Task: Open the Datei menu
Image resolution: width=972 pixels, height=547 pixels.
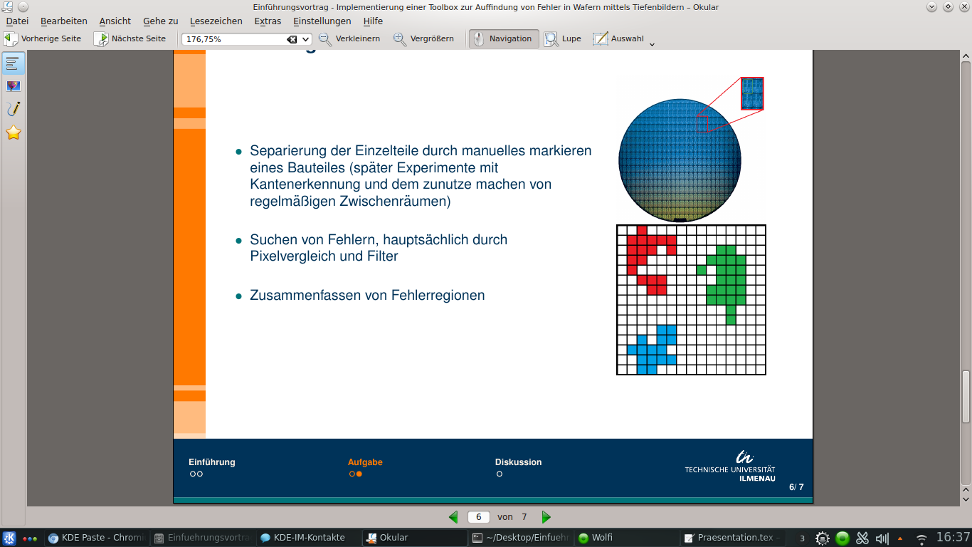Action: pos(17,21)
